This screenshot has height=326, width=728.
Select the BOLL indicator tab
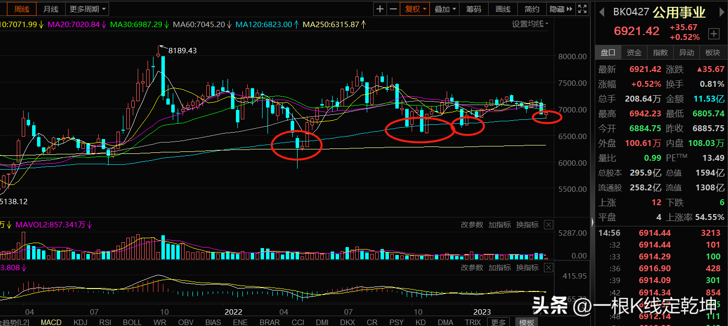click(x=132, y=322)
